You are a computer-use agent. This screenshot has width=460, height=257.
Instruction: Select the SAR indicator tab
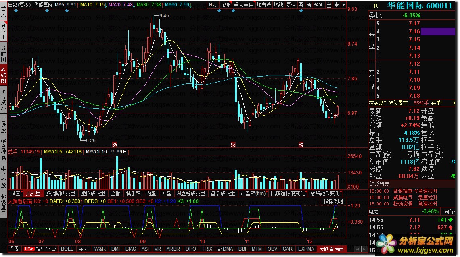coord(287,249)
